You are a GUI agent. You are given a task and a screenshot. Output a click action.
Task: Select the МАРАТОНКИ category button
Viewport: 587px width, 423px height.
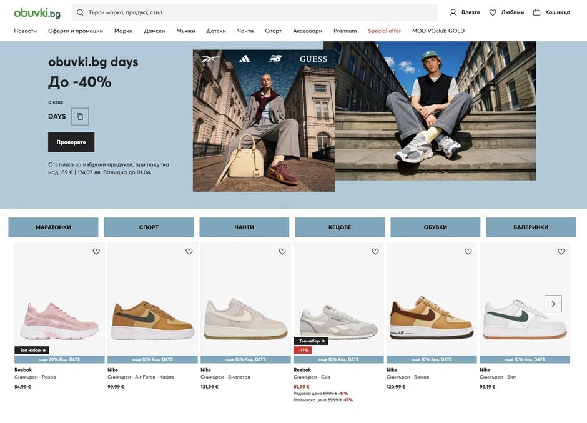tap(53, 227)
